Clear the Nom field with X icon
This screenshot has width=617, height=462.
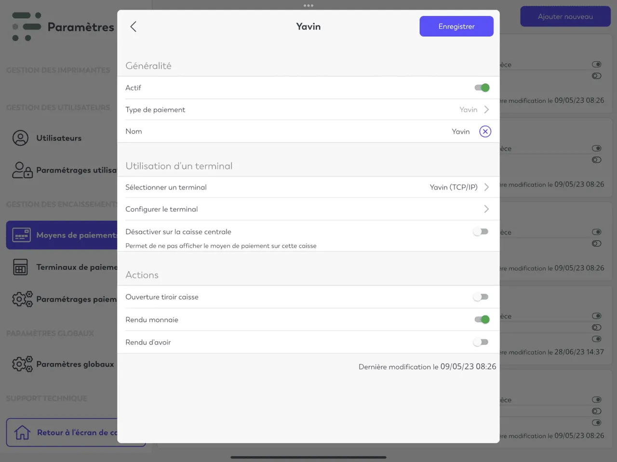485,132
